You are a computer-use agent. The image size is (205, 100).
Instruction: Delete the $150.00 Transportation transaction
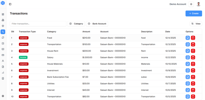193,44
